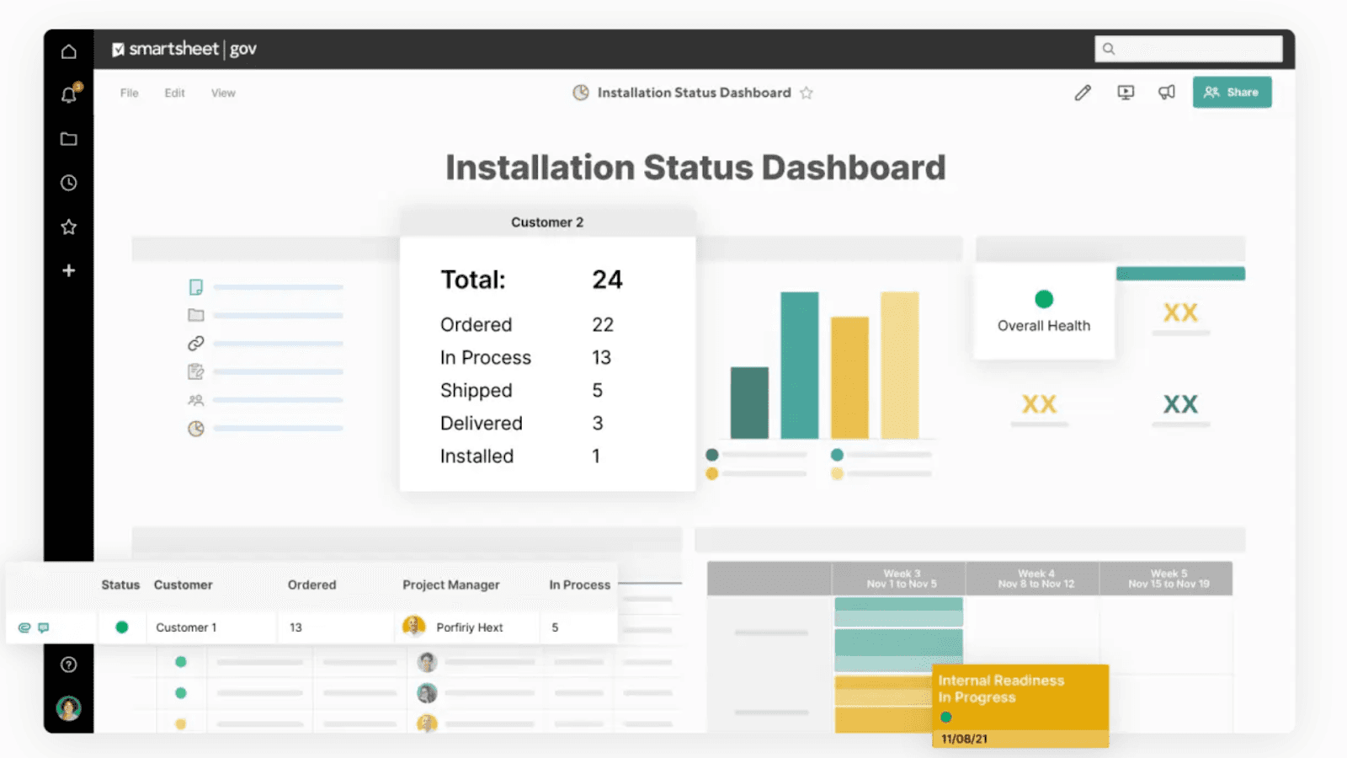Image resolution: width=1347 pixels, height=758 pixels.
Task: Open the Edit menu
Action: pos(174,93)
